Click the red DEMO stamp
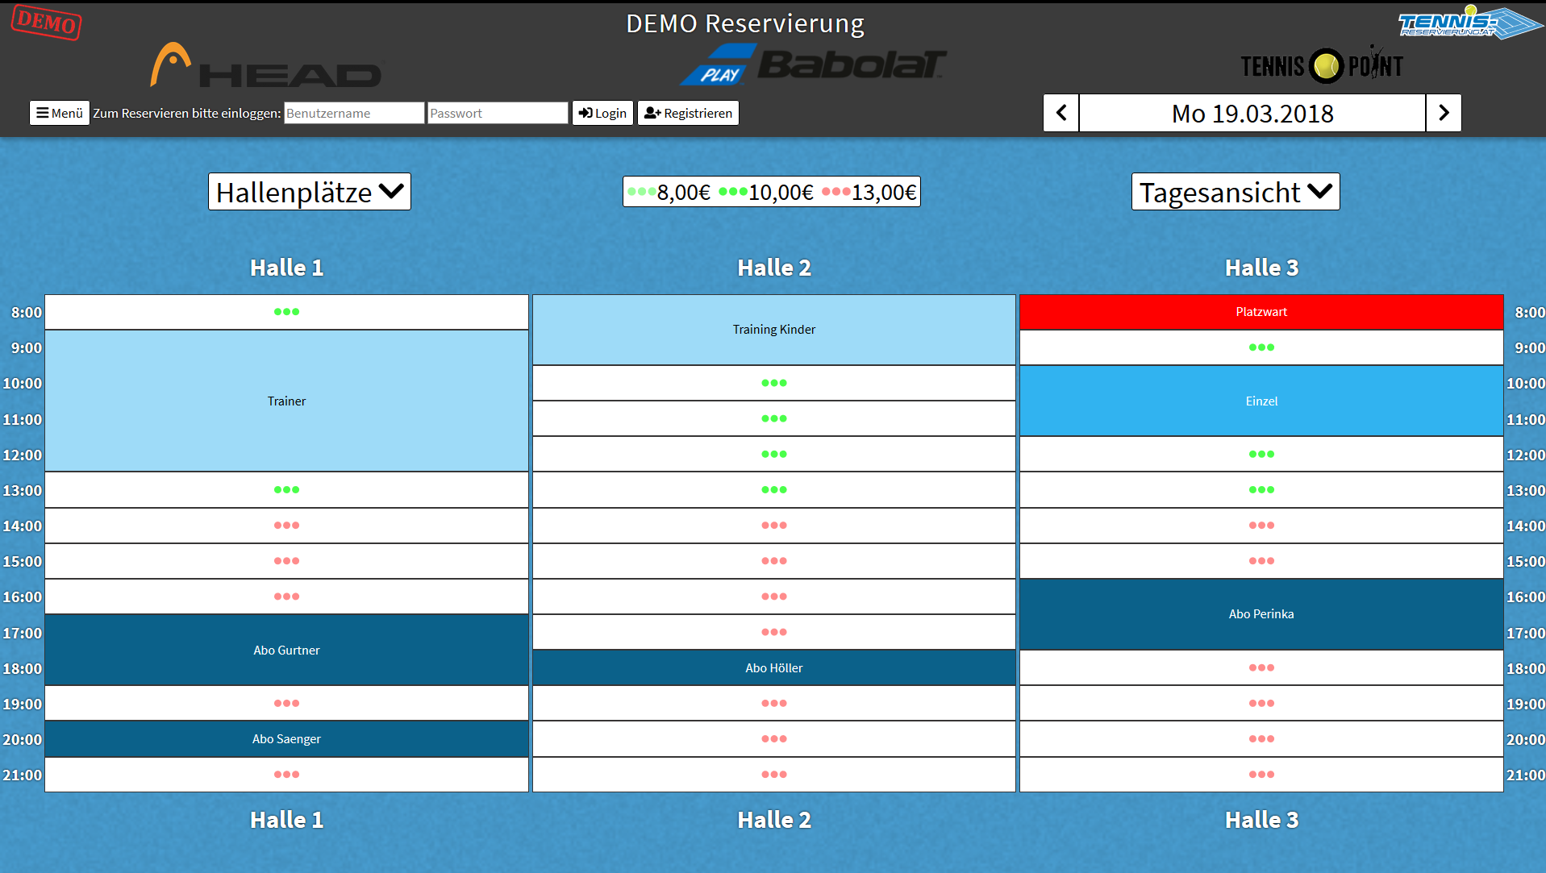1546x873 pixels. 46,22
